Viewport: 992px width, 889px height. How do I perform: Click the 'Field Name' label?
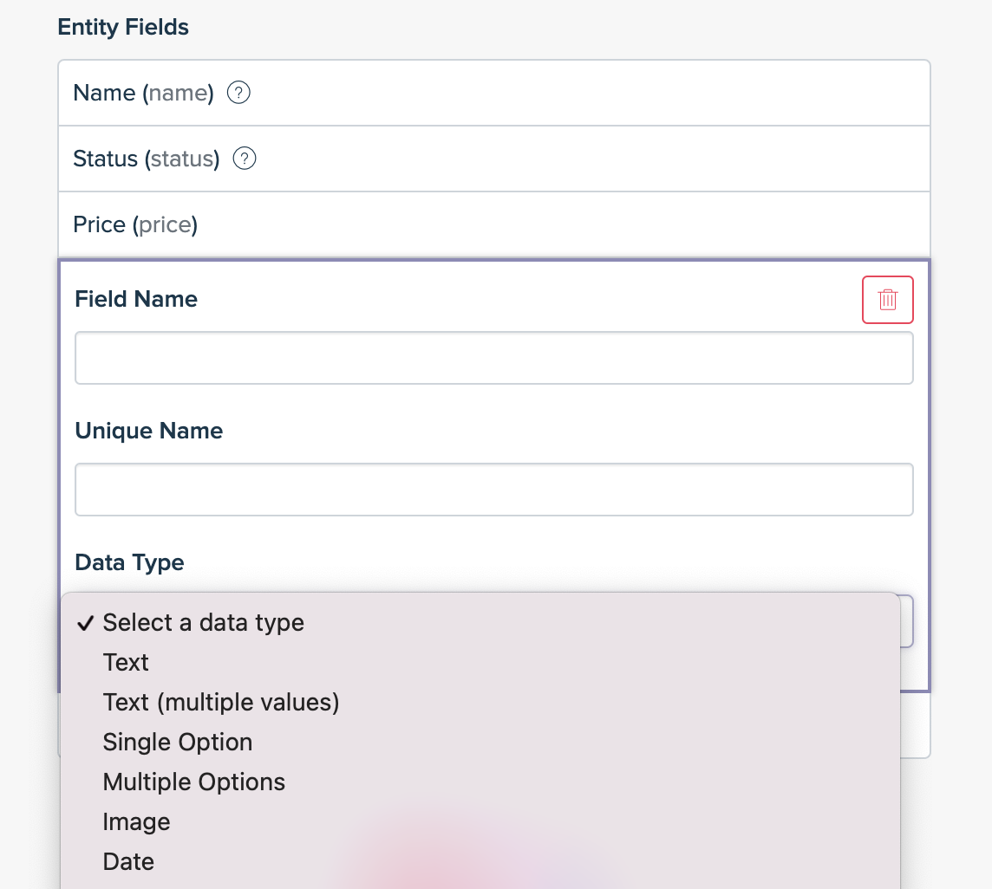pos(136,299)
